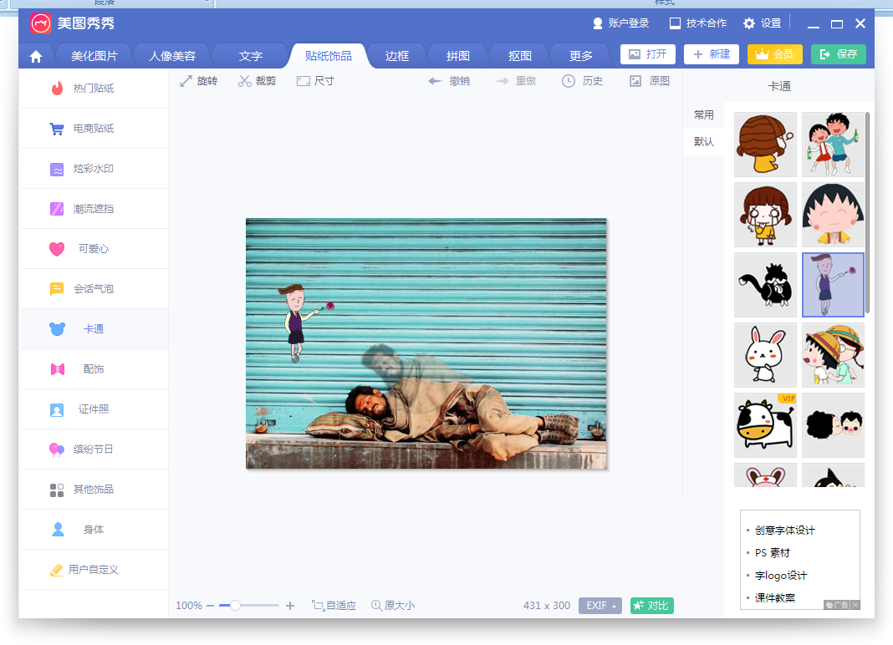Image resolution: width=893 pixels, height=645 pixels.
Task: Open 设置 settings gear
Action: [x=763, y=23]
